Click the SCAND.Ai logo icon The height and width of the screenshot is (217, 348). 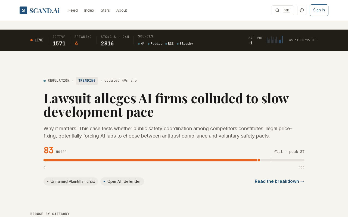23,10
